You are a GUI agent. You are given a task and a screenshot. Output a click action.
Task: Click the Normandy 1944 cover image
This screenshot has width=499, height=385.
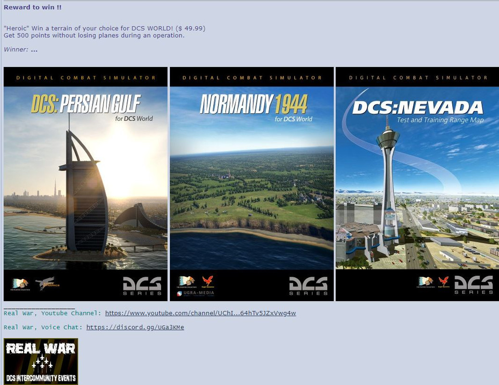click(x=252, y=184)
